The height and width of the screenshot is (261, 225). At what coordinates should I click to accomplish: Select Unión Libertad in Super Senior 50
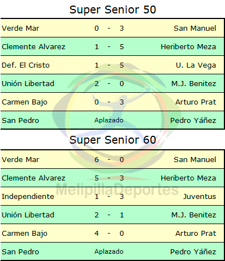click(28, 83)
